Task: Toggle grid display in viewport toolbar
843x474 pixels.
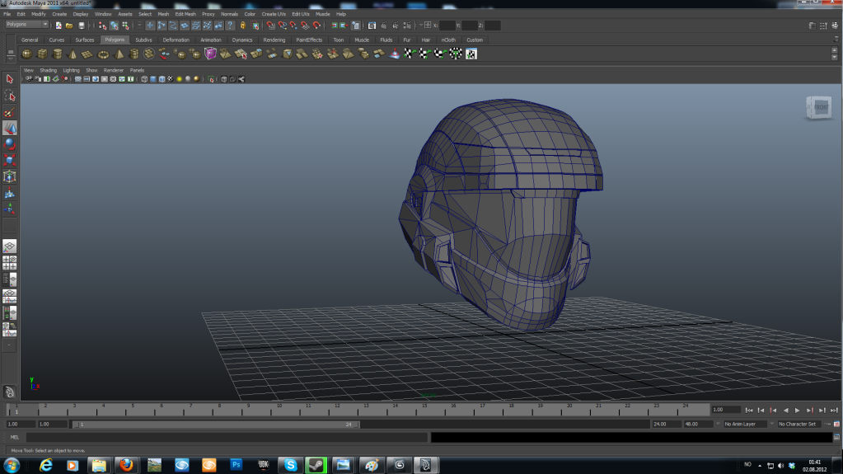Action: point(78,79)
